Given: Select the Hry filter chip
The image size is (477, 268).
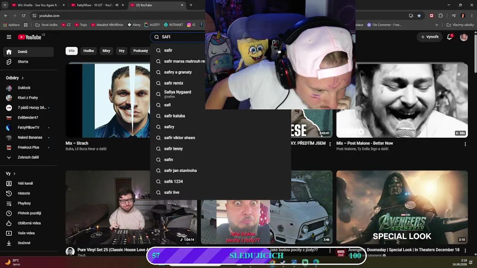Looking at the screenshot, I should pyautogui.click(x=122, y=51).
